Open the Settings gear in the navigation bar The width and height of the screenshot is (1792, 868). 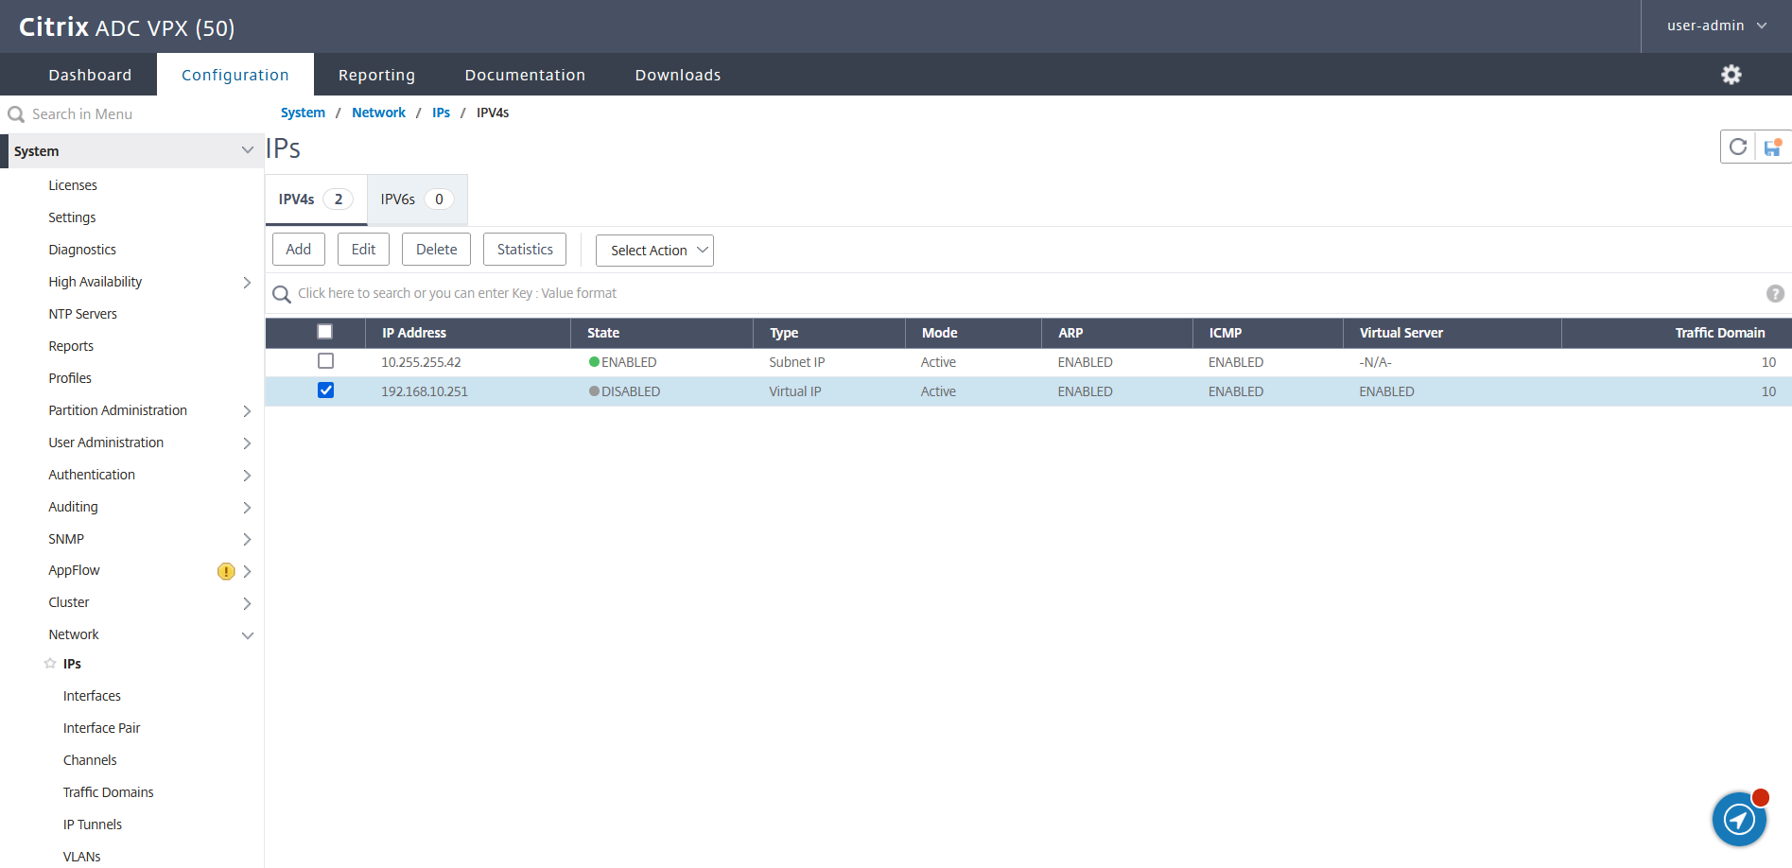(x=1731, y=74)
